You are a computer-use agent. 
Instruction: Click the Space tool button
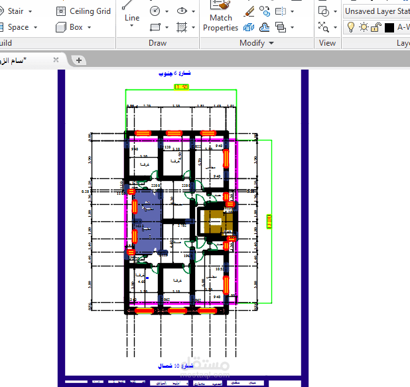pyautogui.click(x=15, y=27)
